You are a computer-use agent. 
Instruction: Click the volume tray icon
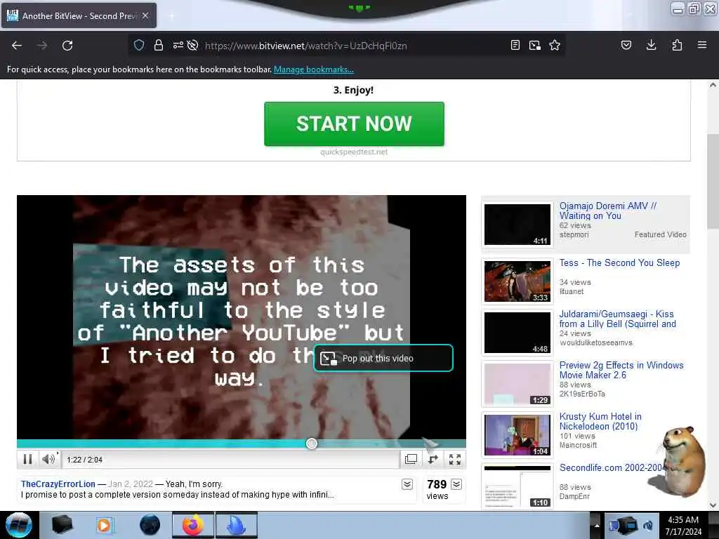[x=648, y=526]
